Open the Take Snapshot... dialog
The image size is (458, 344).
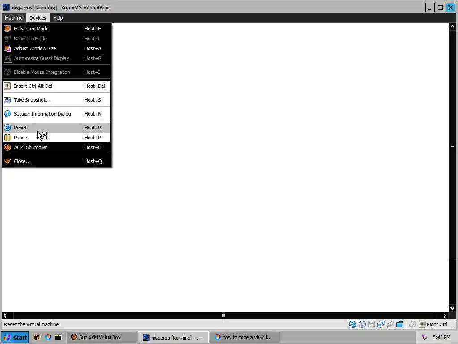[57, 100]
